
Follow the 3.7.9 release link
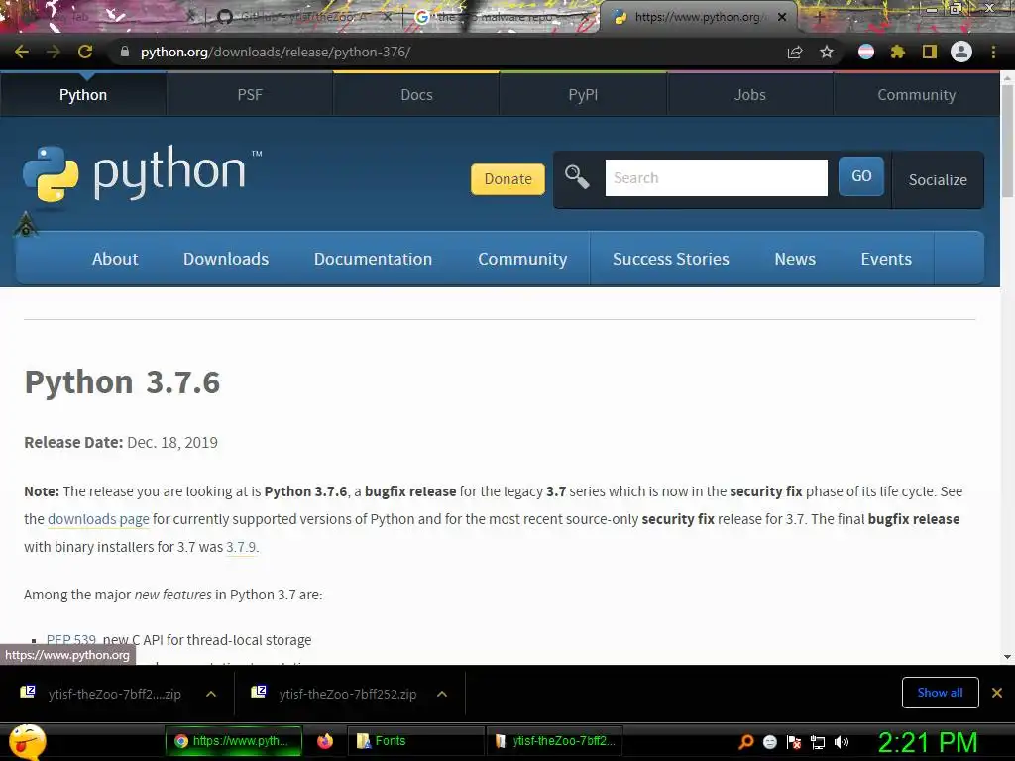click(241, 547)
